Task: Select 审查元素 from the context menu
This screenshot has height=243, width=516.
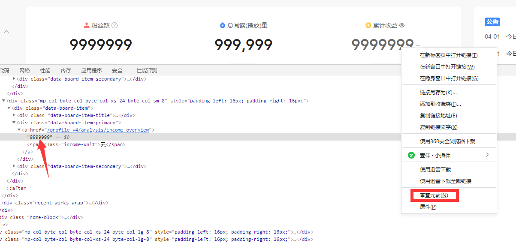Action: pyautogui.click(x=434, y=195)
